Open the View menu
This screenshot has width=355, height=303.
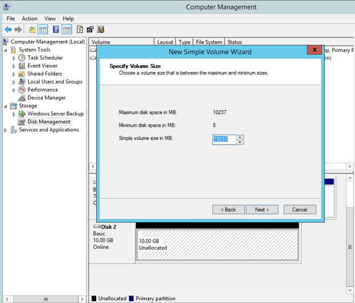click(50, 19)
